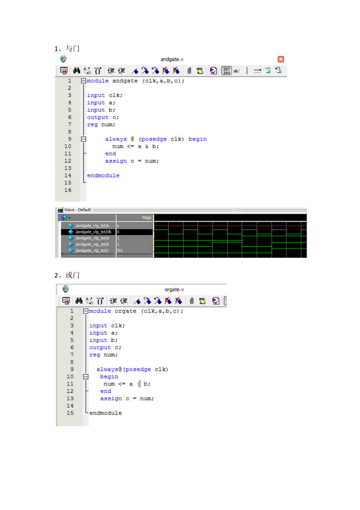Open Find binoculars in andgate.v toolbar
The width and height of the screenshot is (360, 510).
(x=77, y=71)
